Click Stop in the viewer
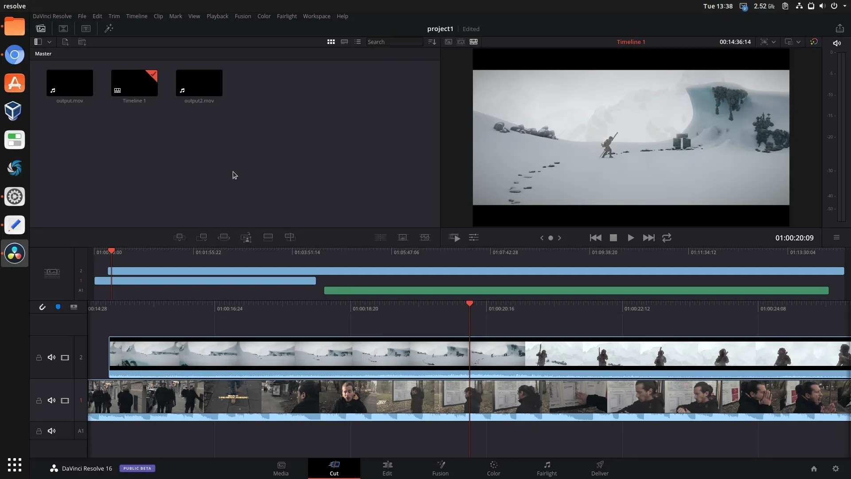The image size is (851, 479). [x=613, y=238]
